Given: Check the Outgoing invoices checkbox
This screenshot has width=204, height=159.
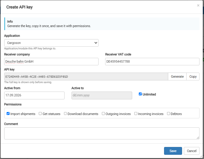Looking at the screenshot, I should [x=103, y=114].
